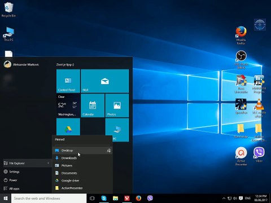Open the This PC tile in Start

pyautogui.click(x=117, y=130)
